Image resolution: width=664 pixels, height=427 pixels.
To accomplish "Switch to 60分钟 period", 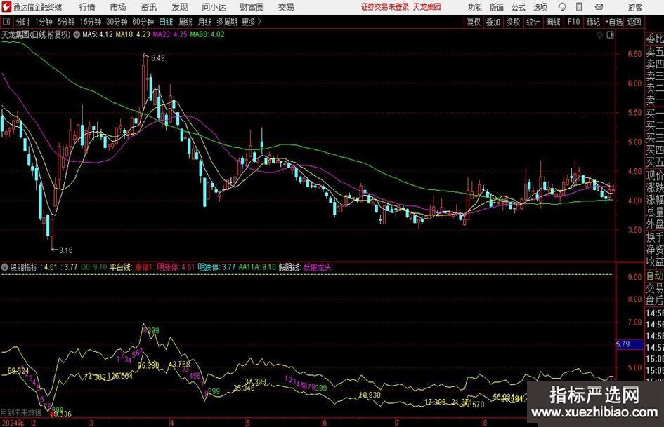I will click(x=143, y=22).
